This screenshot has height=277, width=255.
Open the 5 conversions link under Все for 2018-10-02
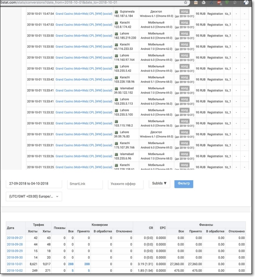tap(73, 270)
